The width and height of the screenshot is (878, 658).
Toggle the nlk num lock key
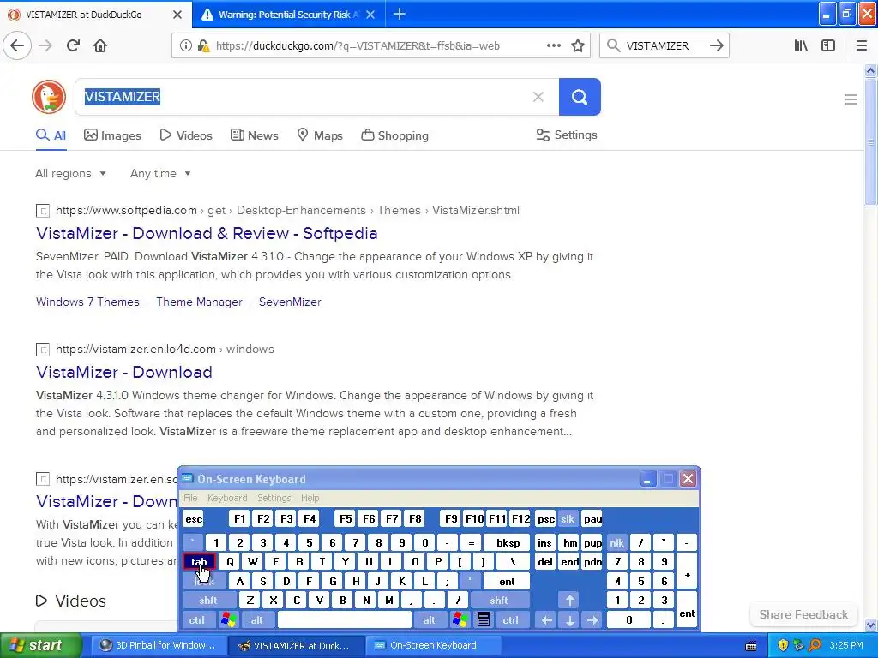[x=616, y=542]
